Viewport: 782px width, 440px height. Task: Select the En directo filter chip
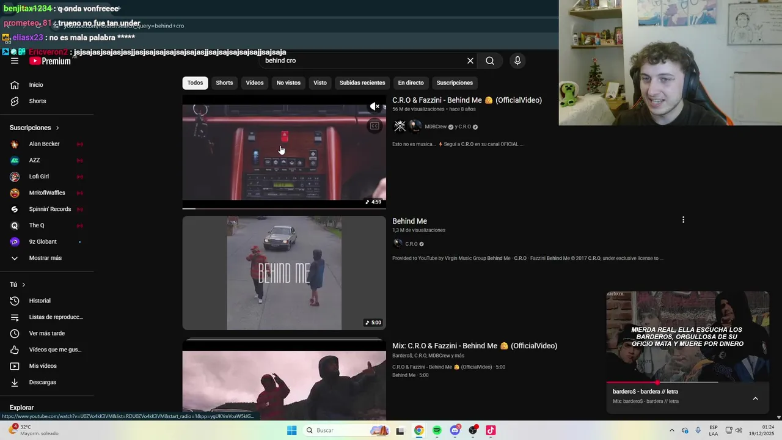click(411, 82)
